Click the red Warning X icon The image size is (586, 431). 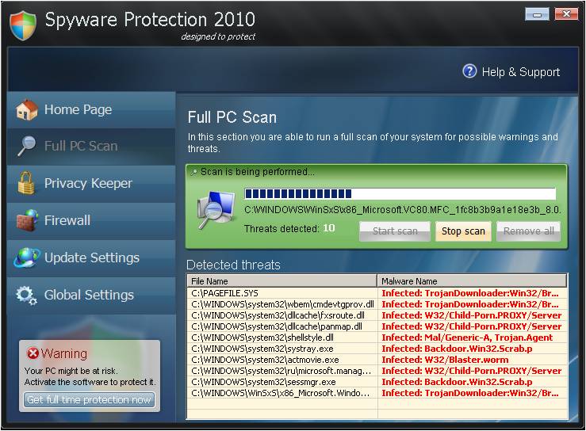[33, 353]
